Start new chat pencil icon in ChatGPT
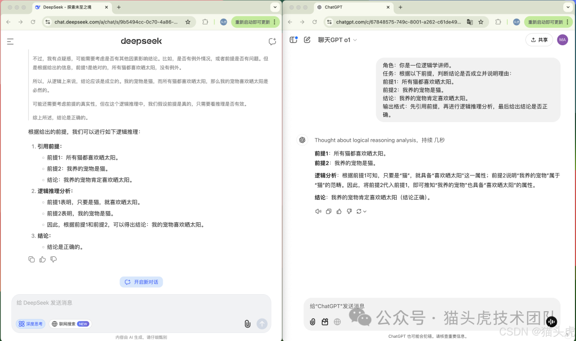Screen dimensions: 576x341 click(x=307, y=39)
